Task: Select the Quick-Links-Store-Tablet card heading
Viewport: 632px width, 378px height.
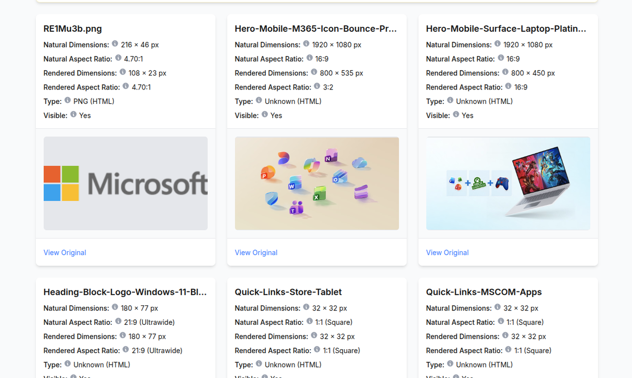Action: (288, 292)
